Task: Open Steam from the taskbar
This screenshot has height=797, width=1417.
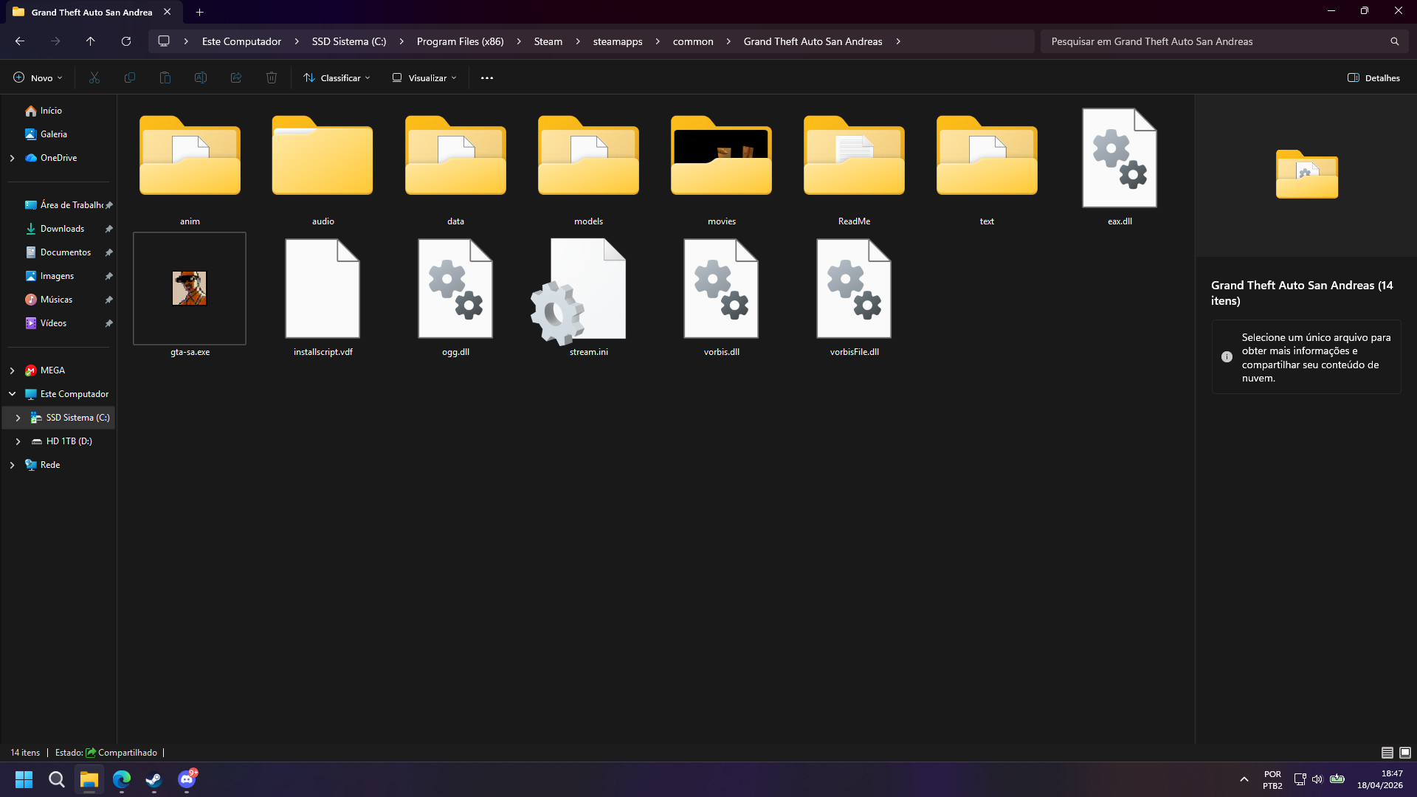Action: [154, 779]
